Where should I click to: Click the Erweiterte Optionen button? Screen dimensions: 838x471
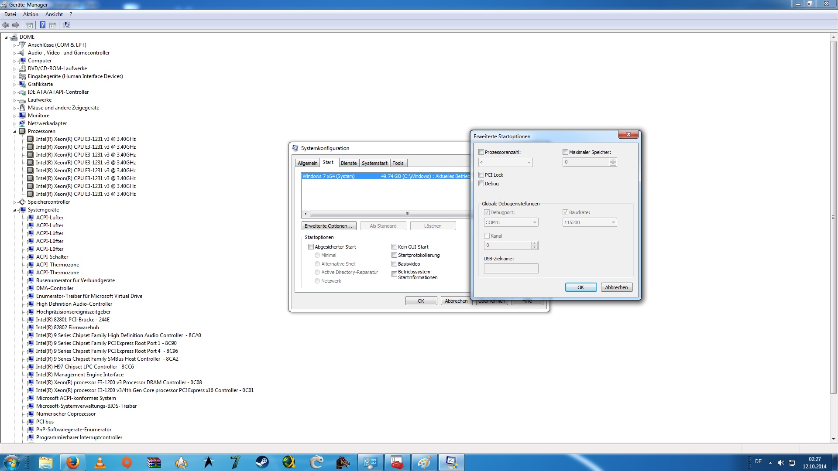(329, 226)
